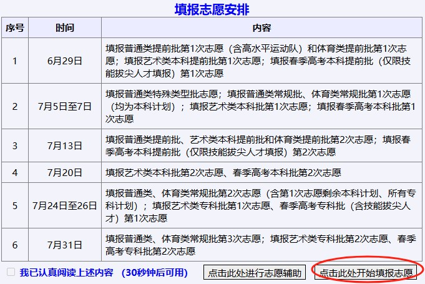Select the 序号 column header
This screenshot has width=425, height=284.
coord(15,28)
